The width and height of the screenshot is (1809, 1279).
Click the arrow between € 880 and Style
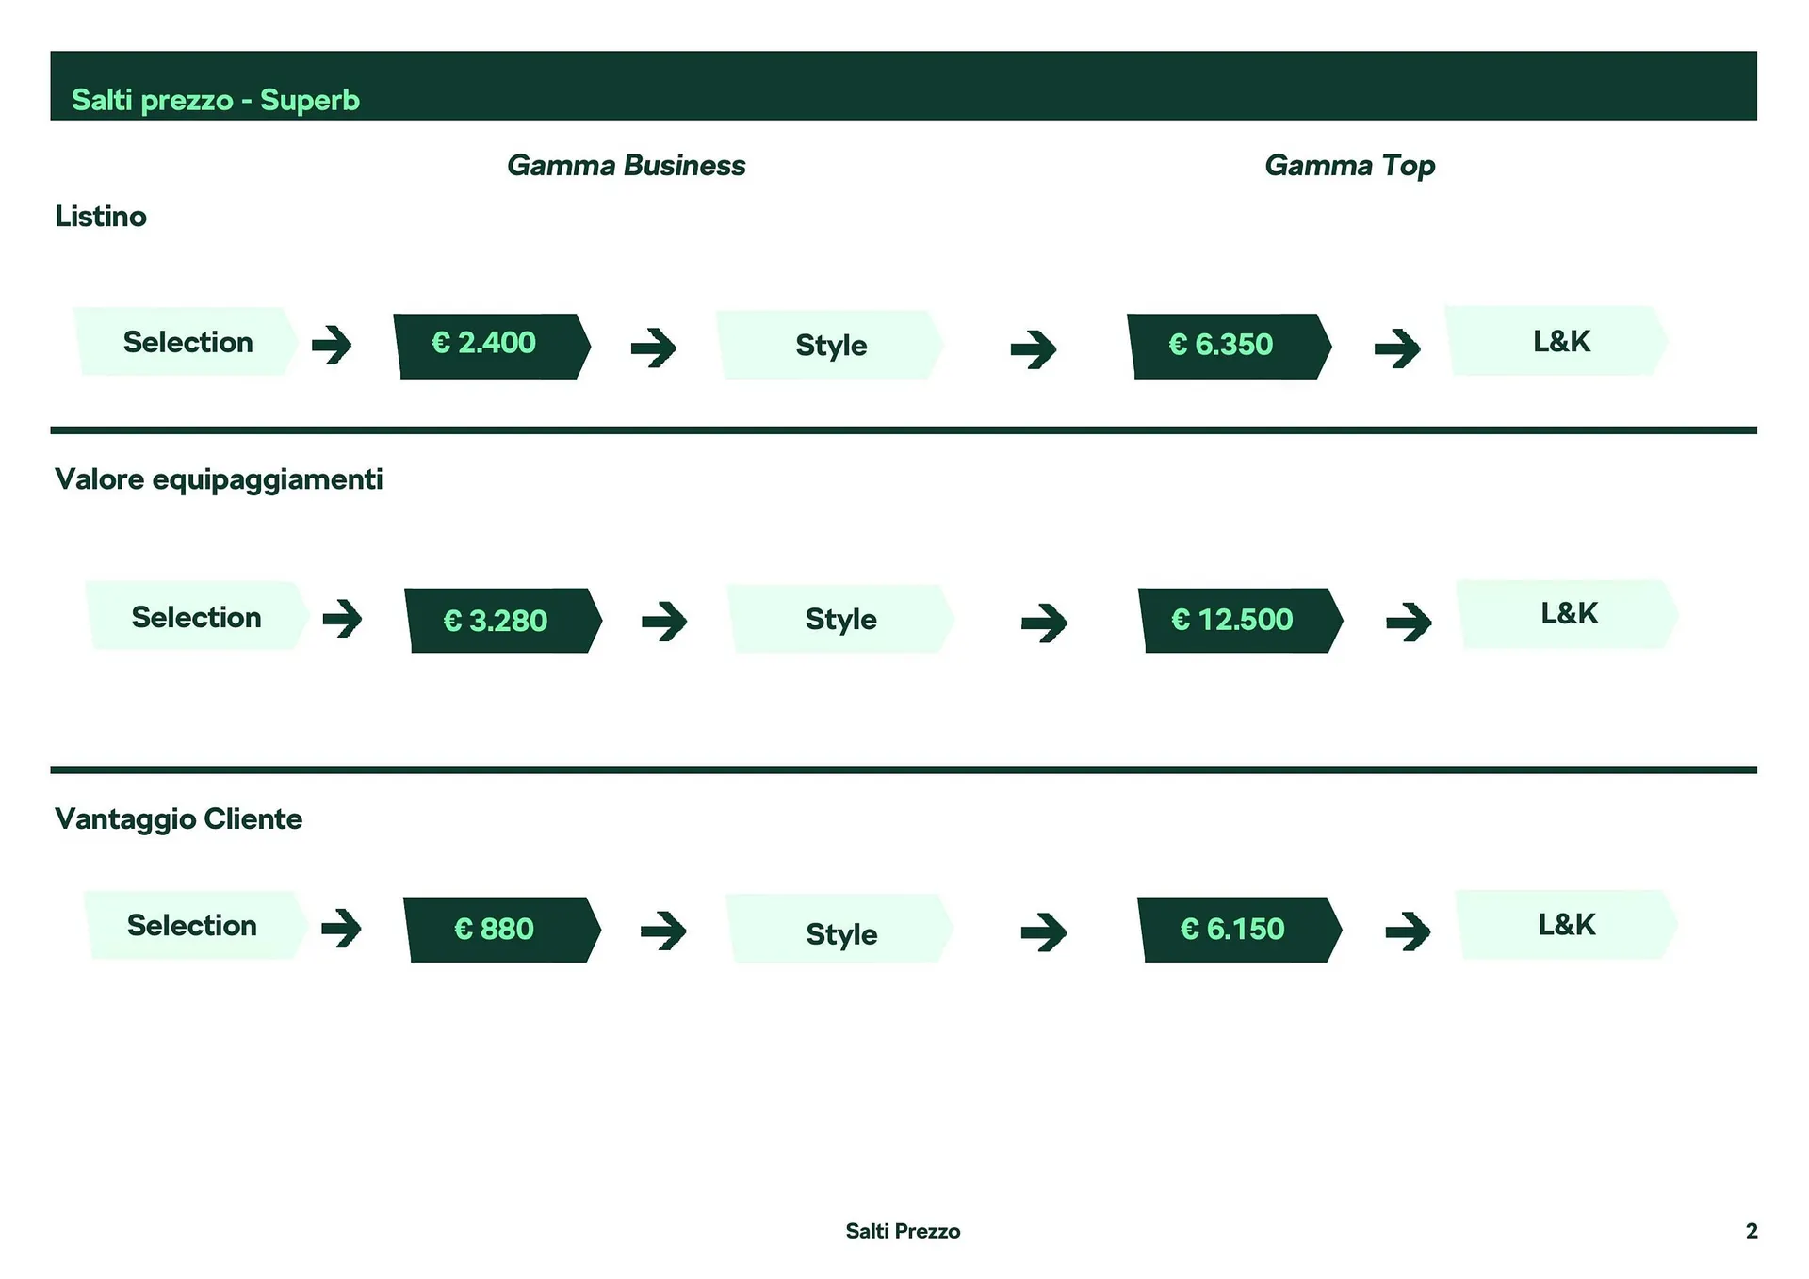(663, 931)
